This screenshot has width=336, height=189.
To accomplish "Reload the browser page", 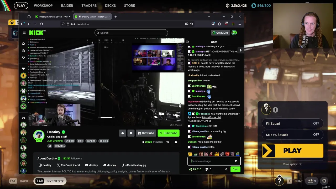I will (x=41, y=24).
